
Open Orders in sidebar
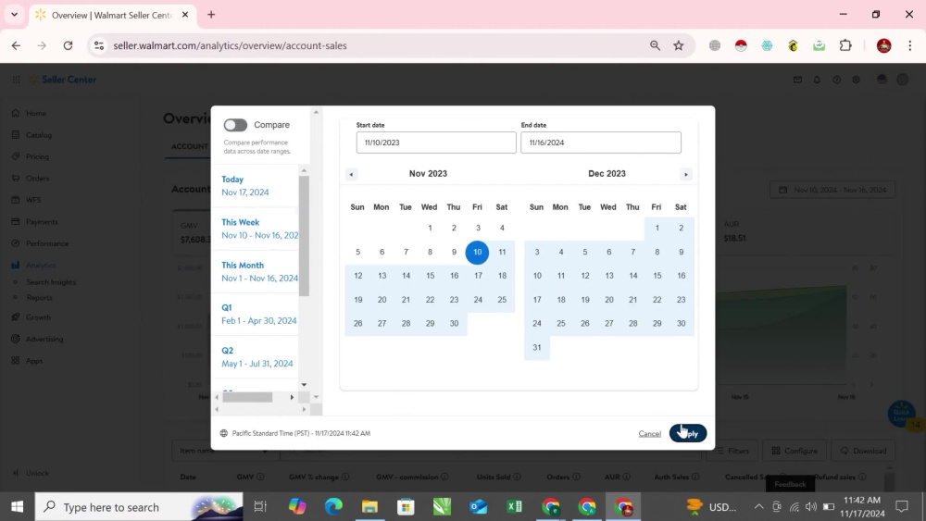[37, 179]
